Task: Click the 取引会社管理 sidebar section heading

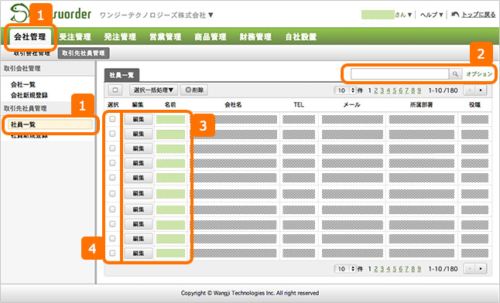Action: (x=22, y=69)
